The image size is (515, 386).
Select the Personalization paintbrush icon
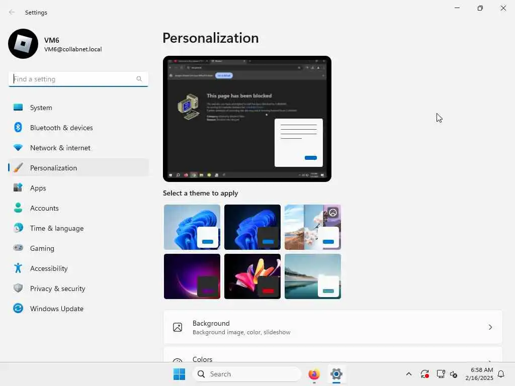pyautogui.click(x=18, y=168)
